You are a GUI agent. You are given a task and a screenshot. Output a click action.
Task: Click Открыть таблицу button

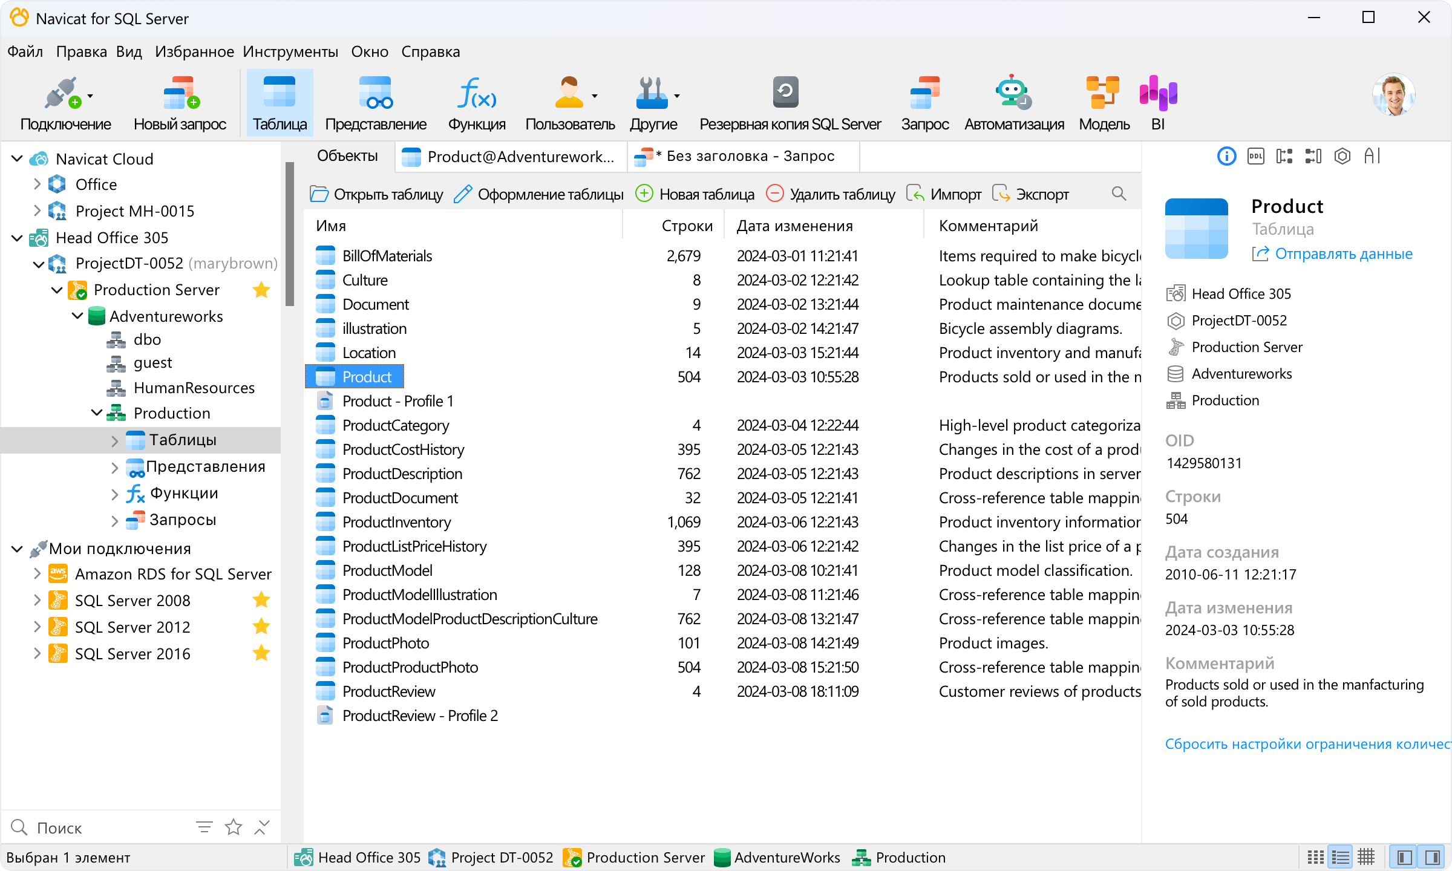tap(376, 194)
